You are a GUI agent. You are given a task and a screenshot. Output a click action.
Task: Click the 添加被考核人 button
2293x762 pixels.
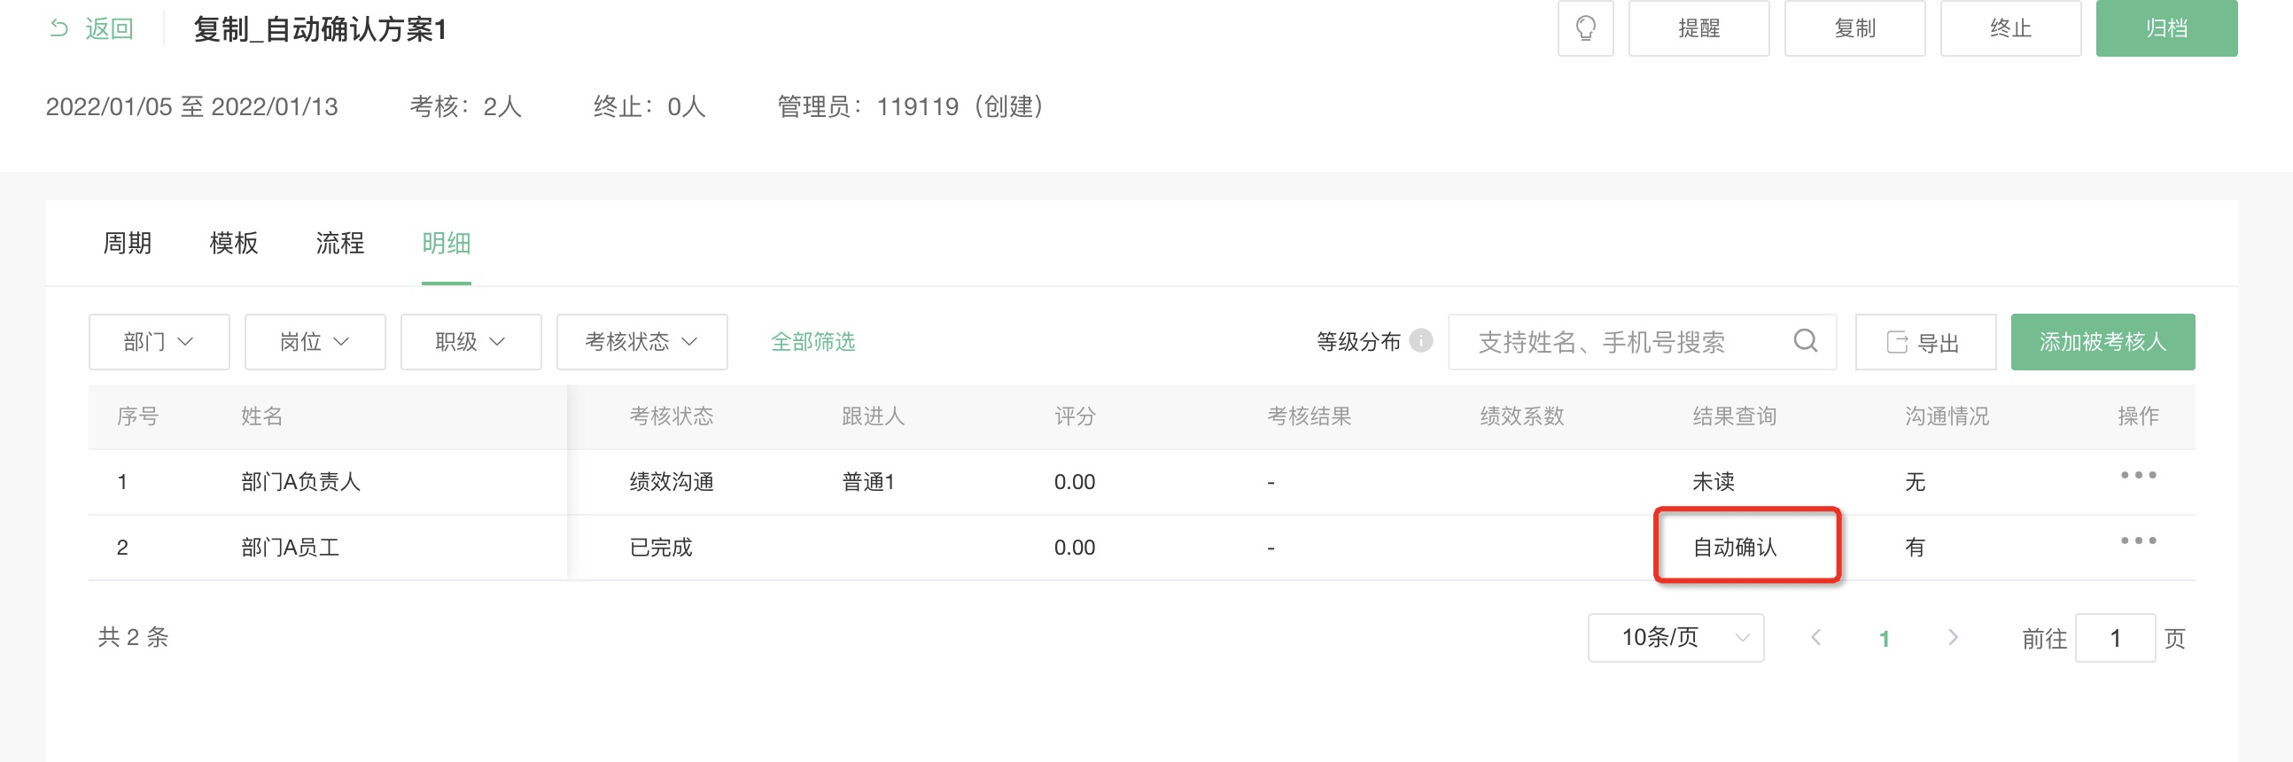coord(2103,342)
